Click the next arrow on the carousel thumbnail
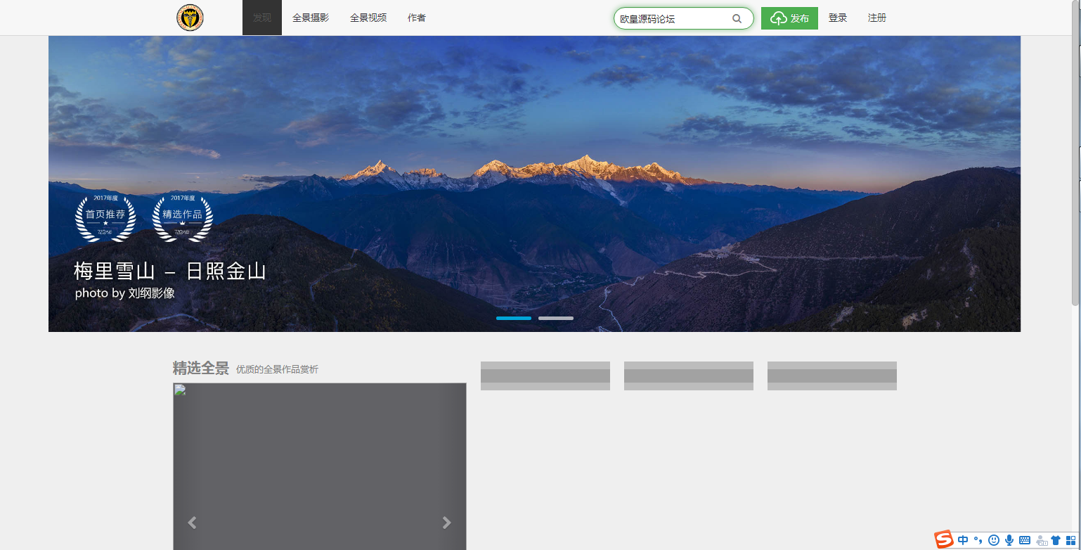This screenshot has width=1081, height=550. click(x=446, y=523)
